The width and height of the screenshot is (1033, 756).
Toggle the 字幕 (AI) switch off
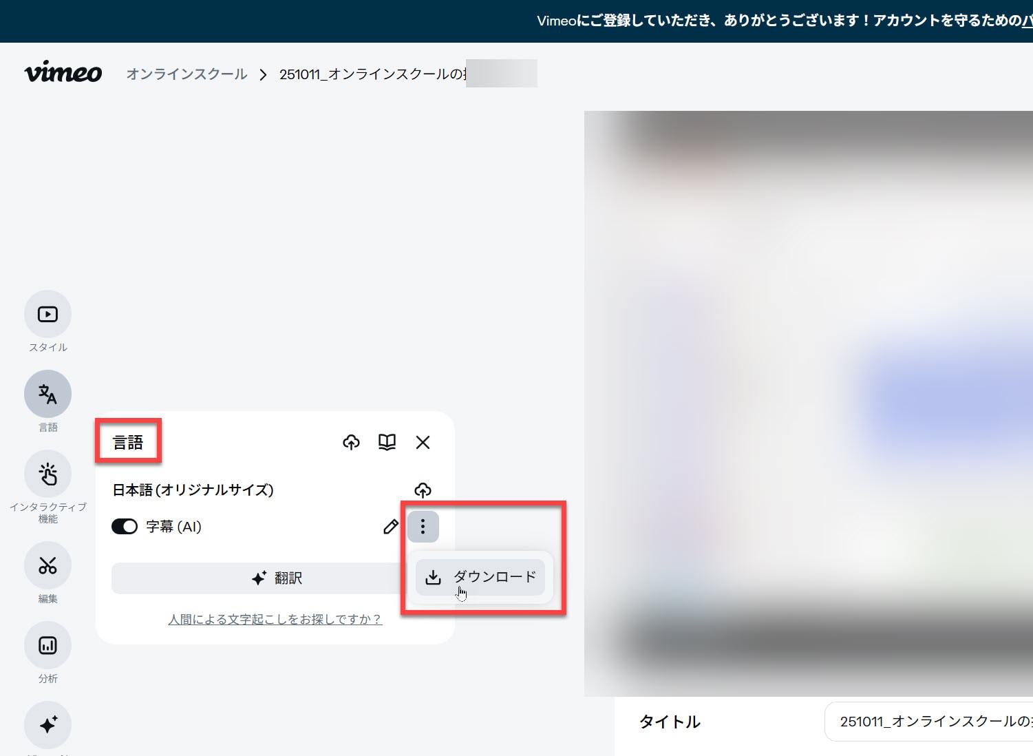coord(125,527)
